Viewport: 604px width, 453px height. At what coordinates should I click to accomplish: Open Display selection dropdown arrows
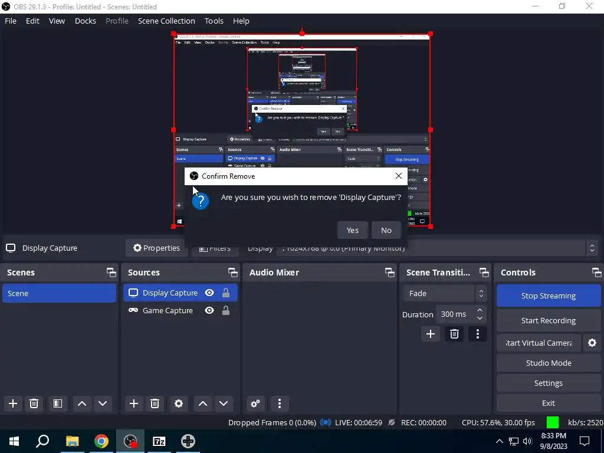point(592,248)
